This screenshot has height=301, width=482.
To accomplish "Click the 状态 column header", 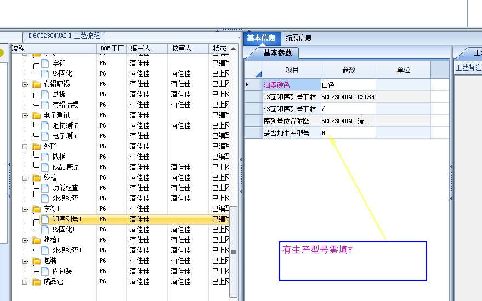I will pos(219,49).
